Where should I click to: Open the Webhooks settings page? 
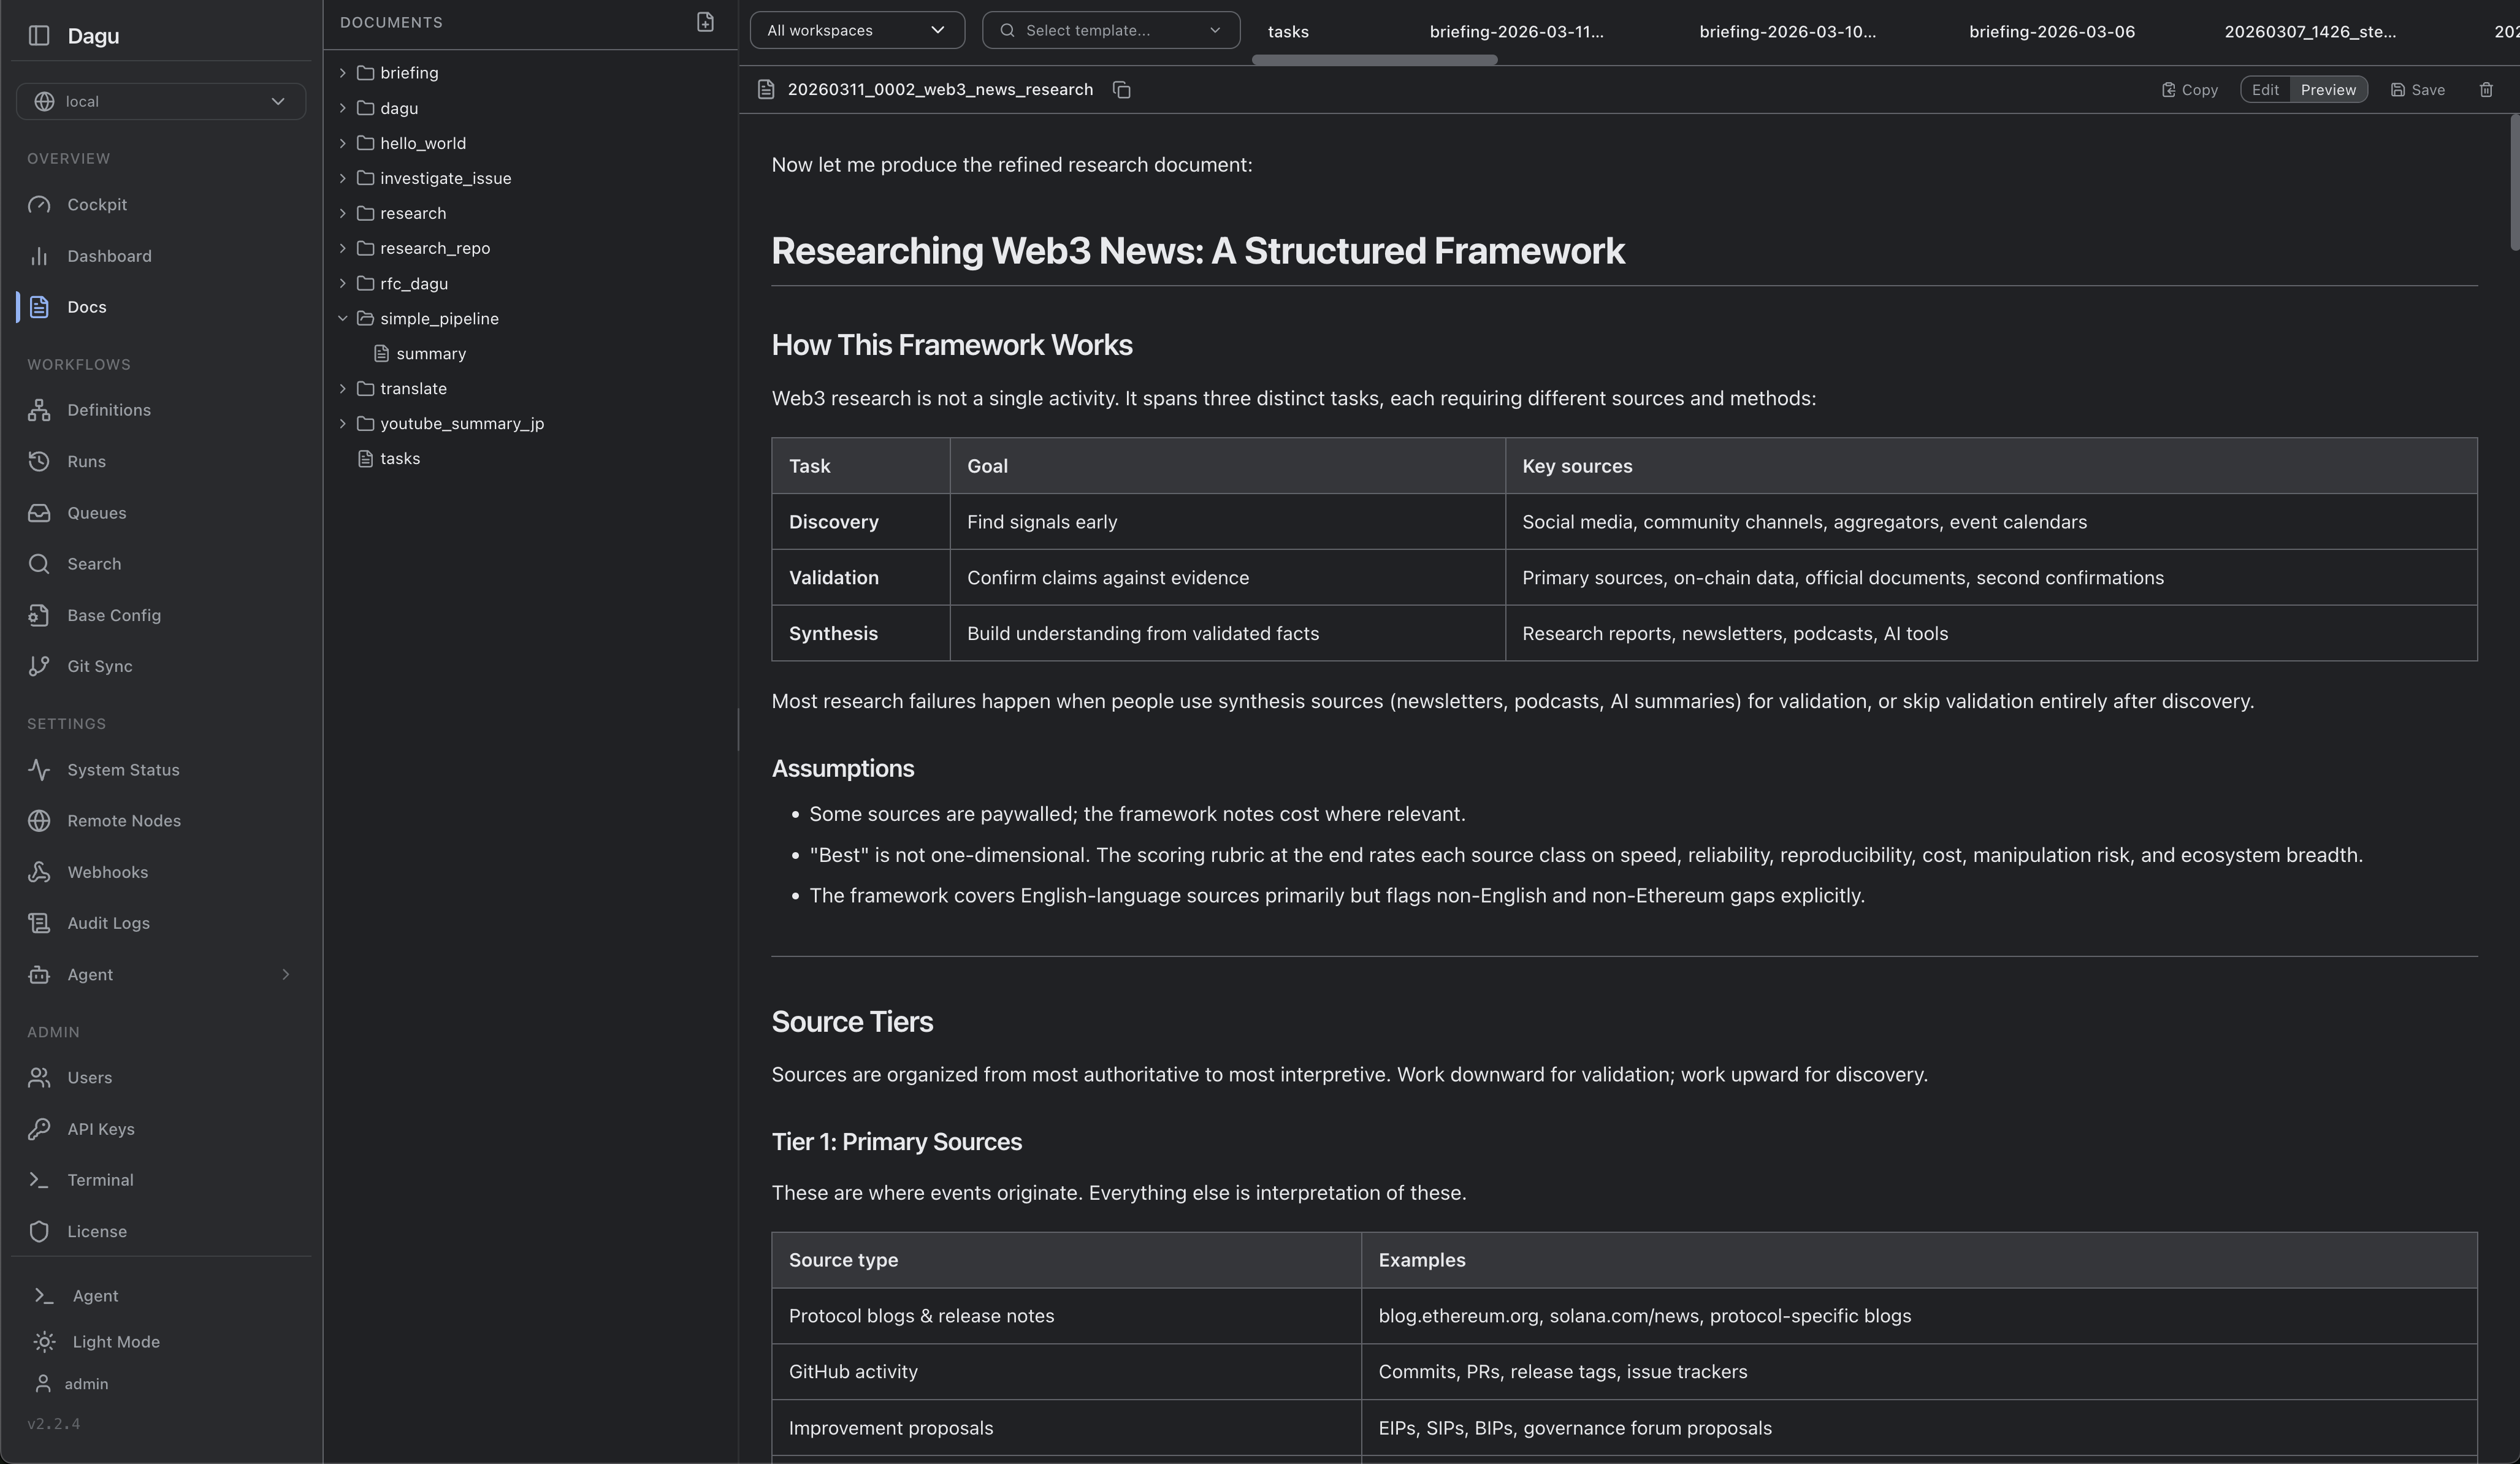coord(107,872)
